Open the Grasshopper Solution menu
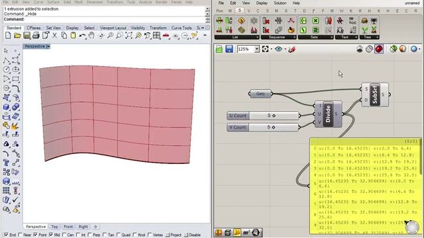 280,3
